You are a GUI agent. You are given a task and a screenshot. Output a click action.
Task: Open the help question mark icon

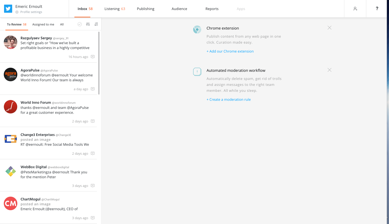point(377,9)
